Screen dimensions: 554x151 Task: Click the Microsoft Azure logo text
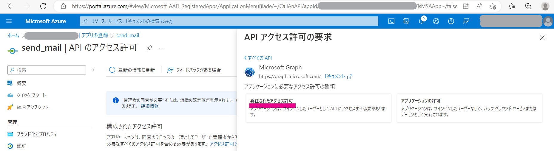46,21
